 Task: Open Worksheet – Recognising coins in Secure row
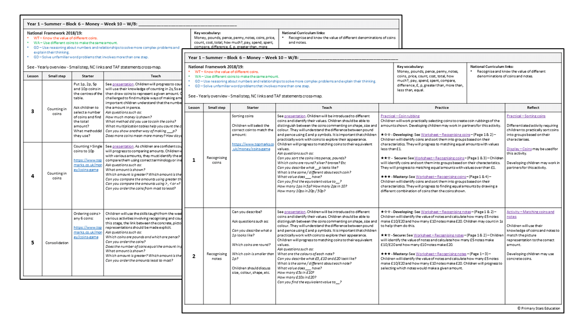440,158
